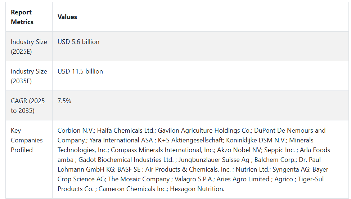Select the 7.5% CAGR value
Screen dimensions: 351x199
pyautogui.click(x=64, y=101)
